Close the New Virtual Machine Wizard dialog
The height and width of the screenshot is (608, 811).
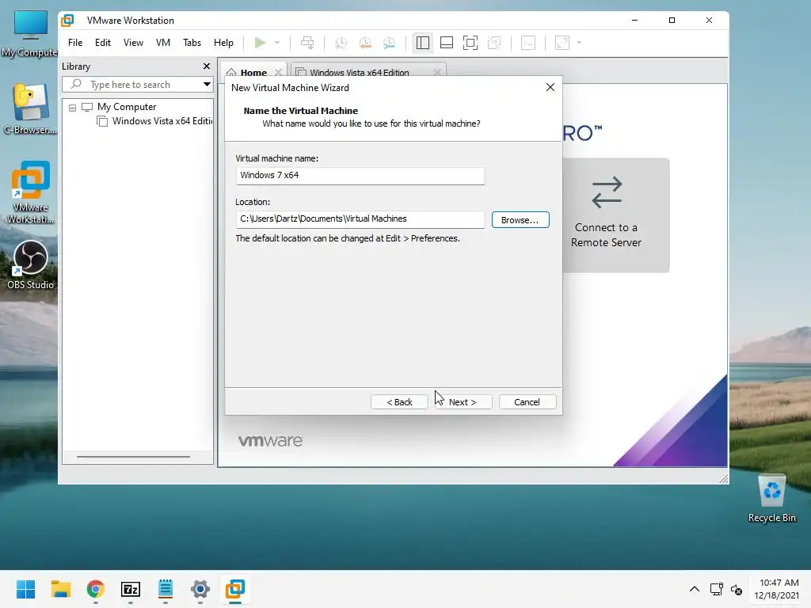pyautogui.click(x=550, y=87)
